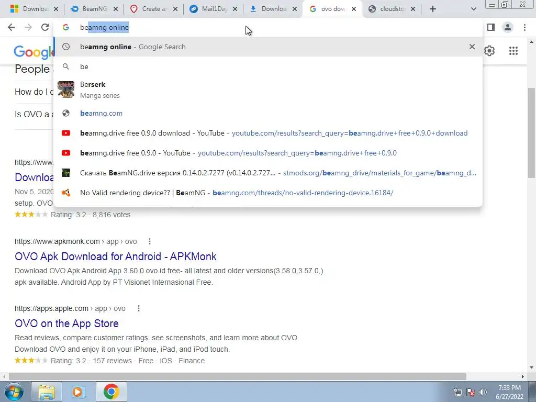Switch to the cloudsto tab
The height and width of the screenshot is (402, 536).
tap(390, 9)
